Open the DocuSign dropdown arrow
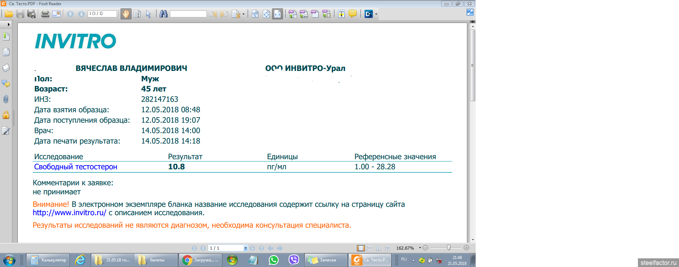 (376, 14)
